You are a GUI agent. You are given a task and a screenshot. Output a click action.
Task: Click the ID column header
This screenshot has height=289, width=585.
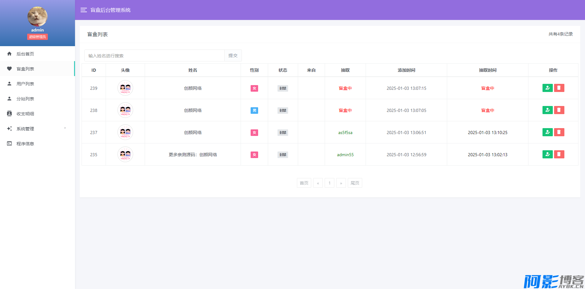pos(94,70)
